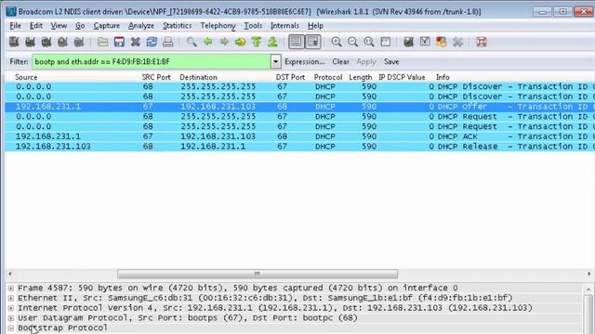
Task: Toggle packet list colorize button
Action: coord(297,42)
